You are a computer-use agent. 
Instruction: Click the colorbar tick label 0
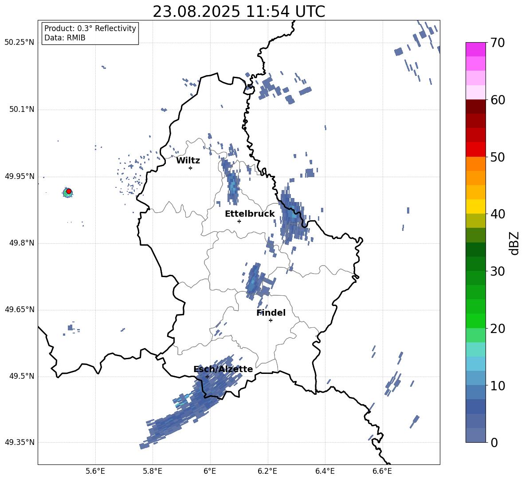(x=494, y=443)
